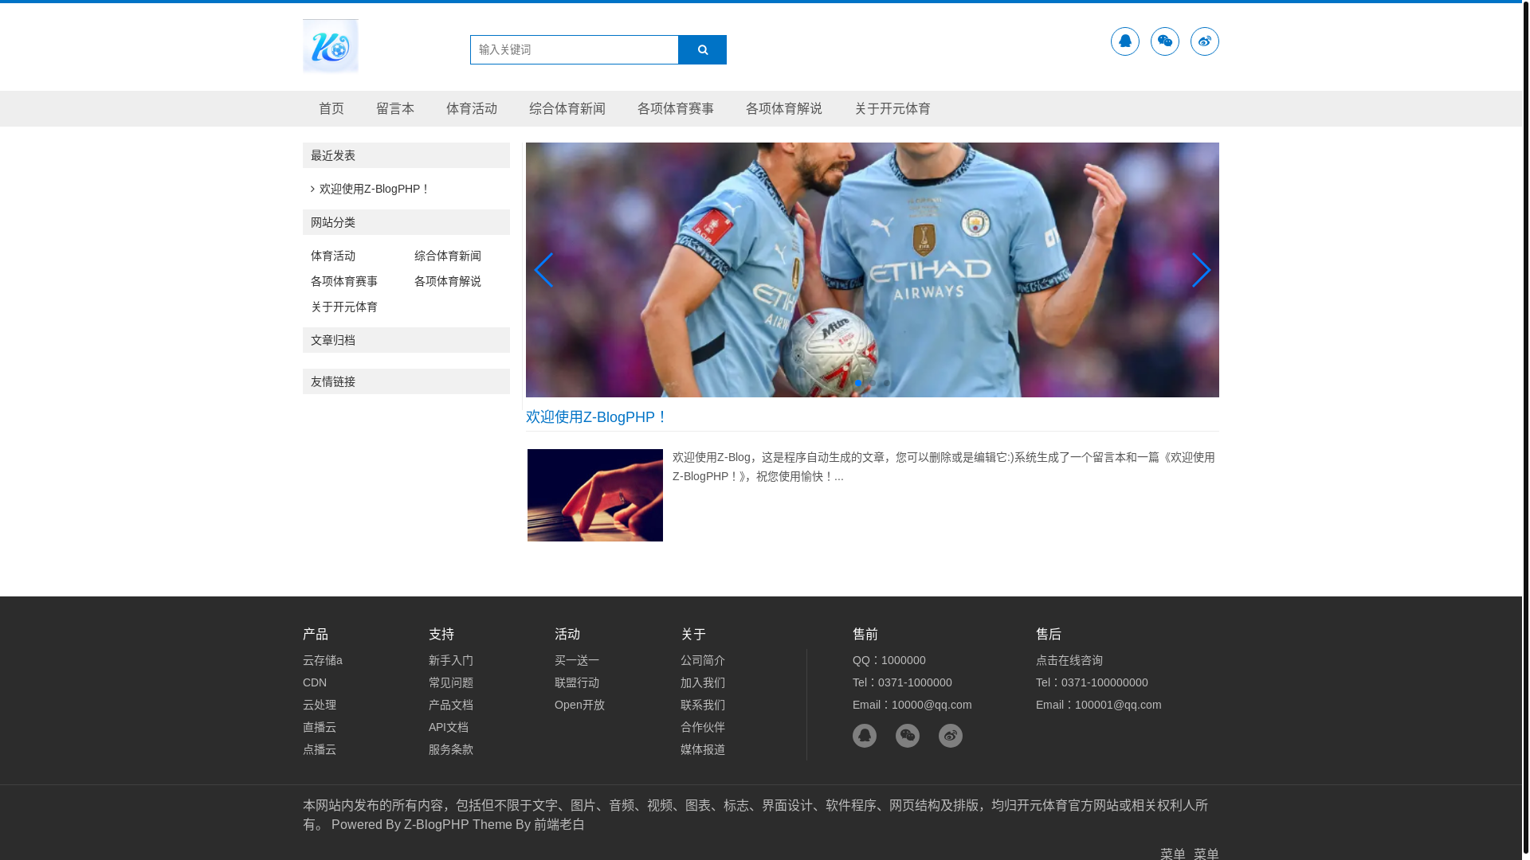Click the footer WeChat icon
Viewport: 1530px width, 860px height.
tap(908, 736)
